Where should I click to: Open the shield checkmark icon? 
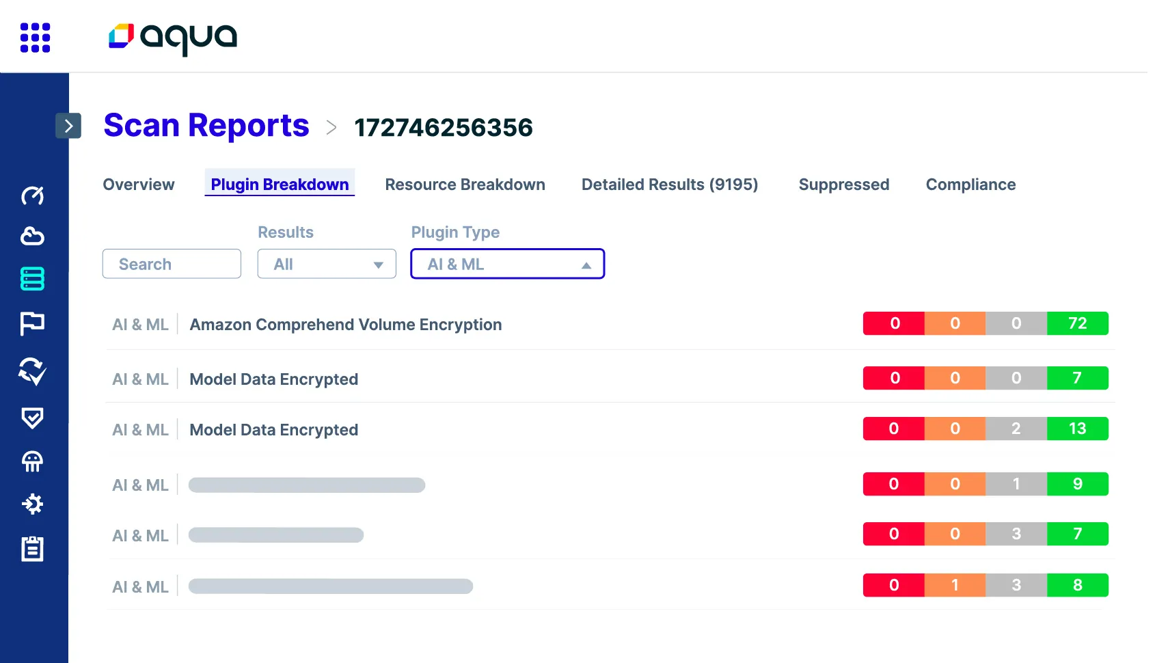[32, 418]
